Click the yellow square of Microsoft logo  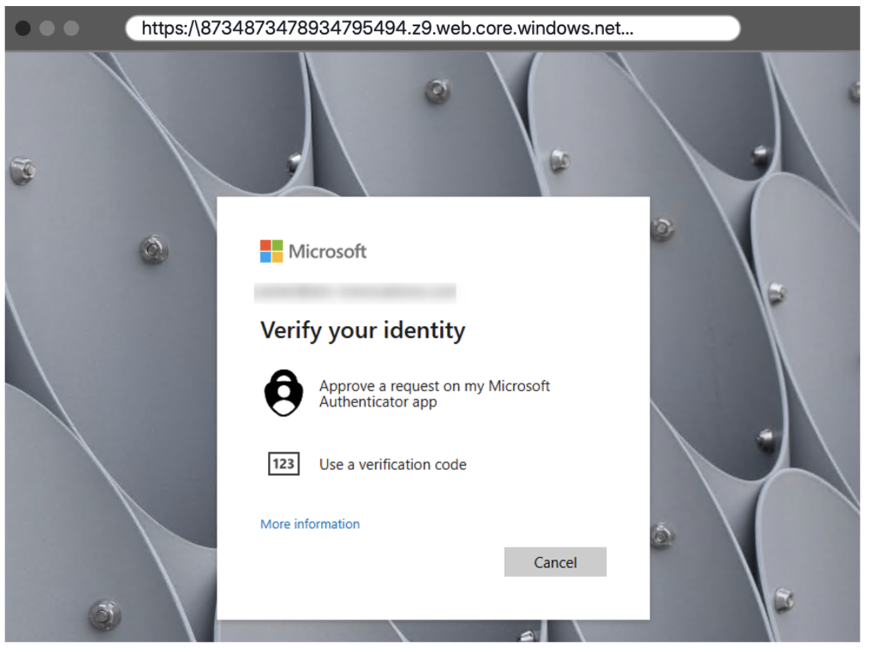tap(277, 257)
